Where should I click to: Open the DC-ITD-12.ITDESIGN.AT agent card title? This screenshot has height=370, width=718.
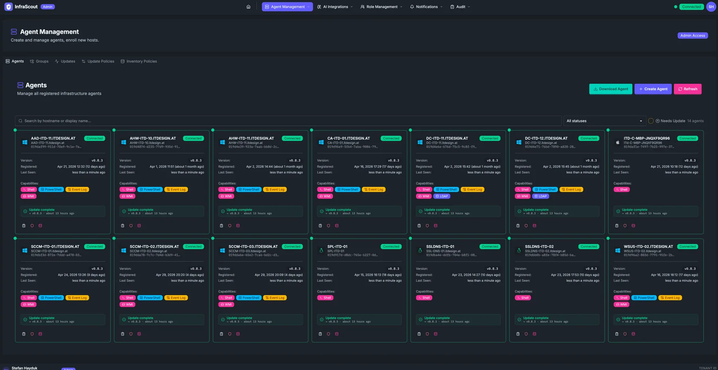tap(546, 138)
